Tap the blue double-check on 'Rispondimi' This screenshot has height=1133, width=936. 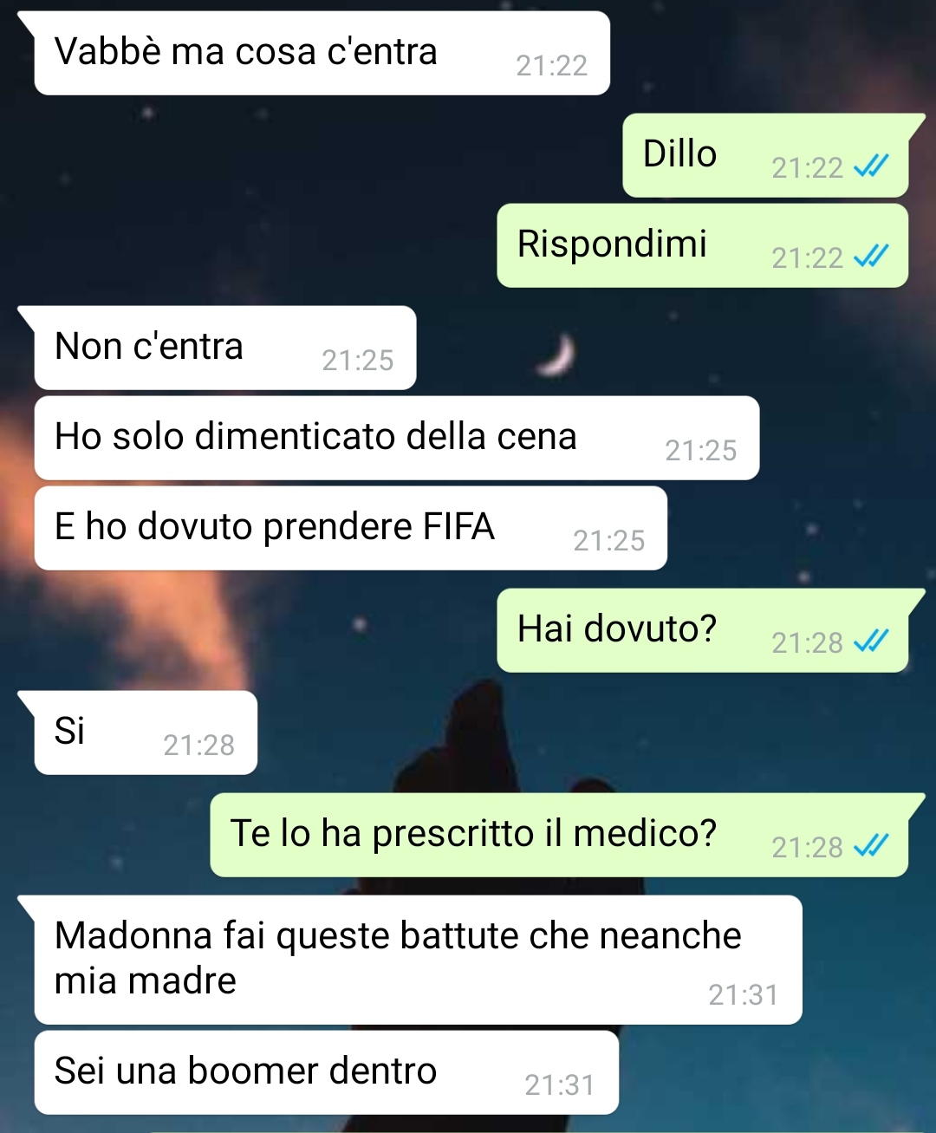[871, 256]
